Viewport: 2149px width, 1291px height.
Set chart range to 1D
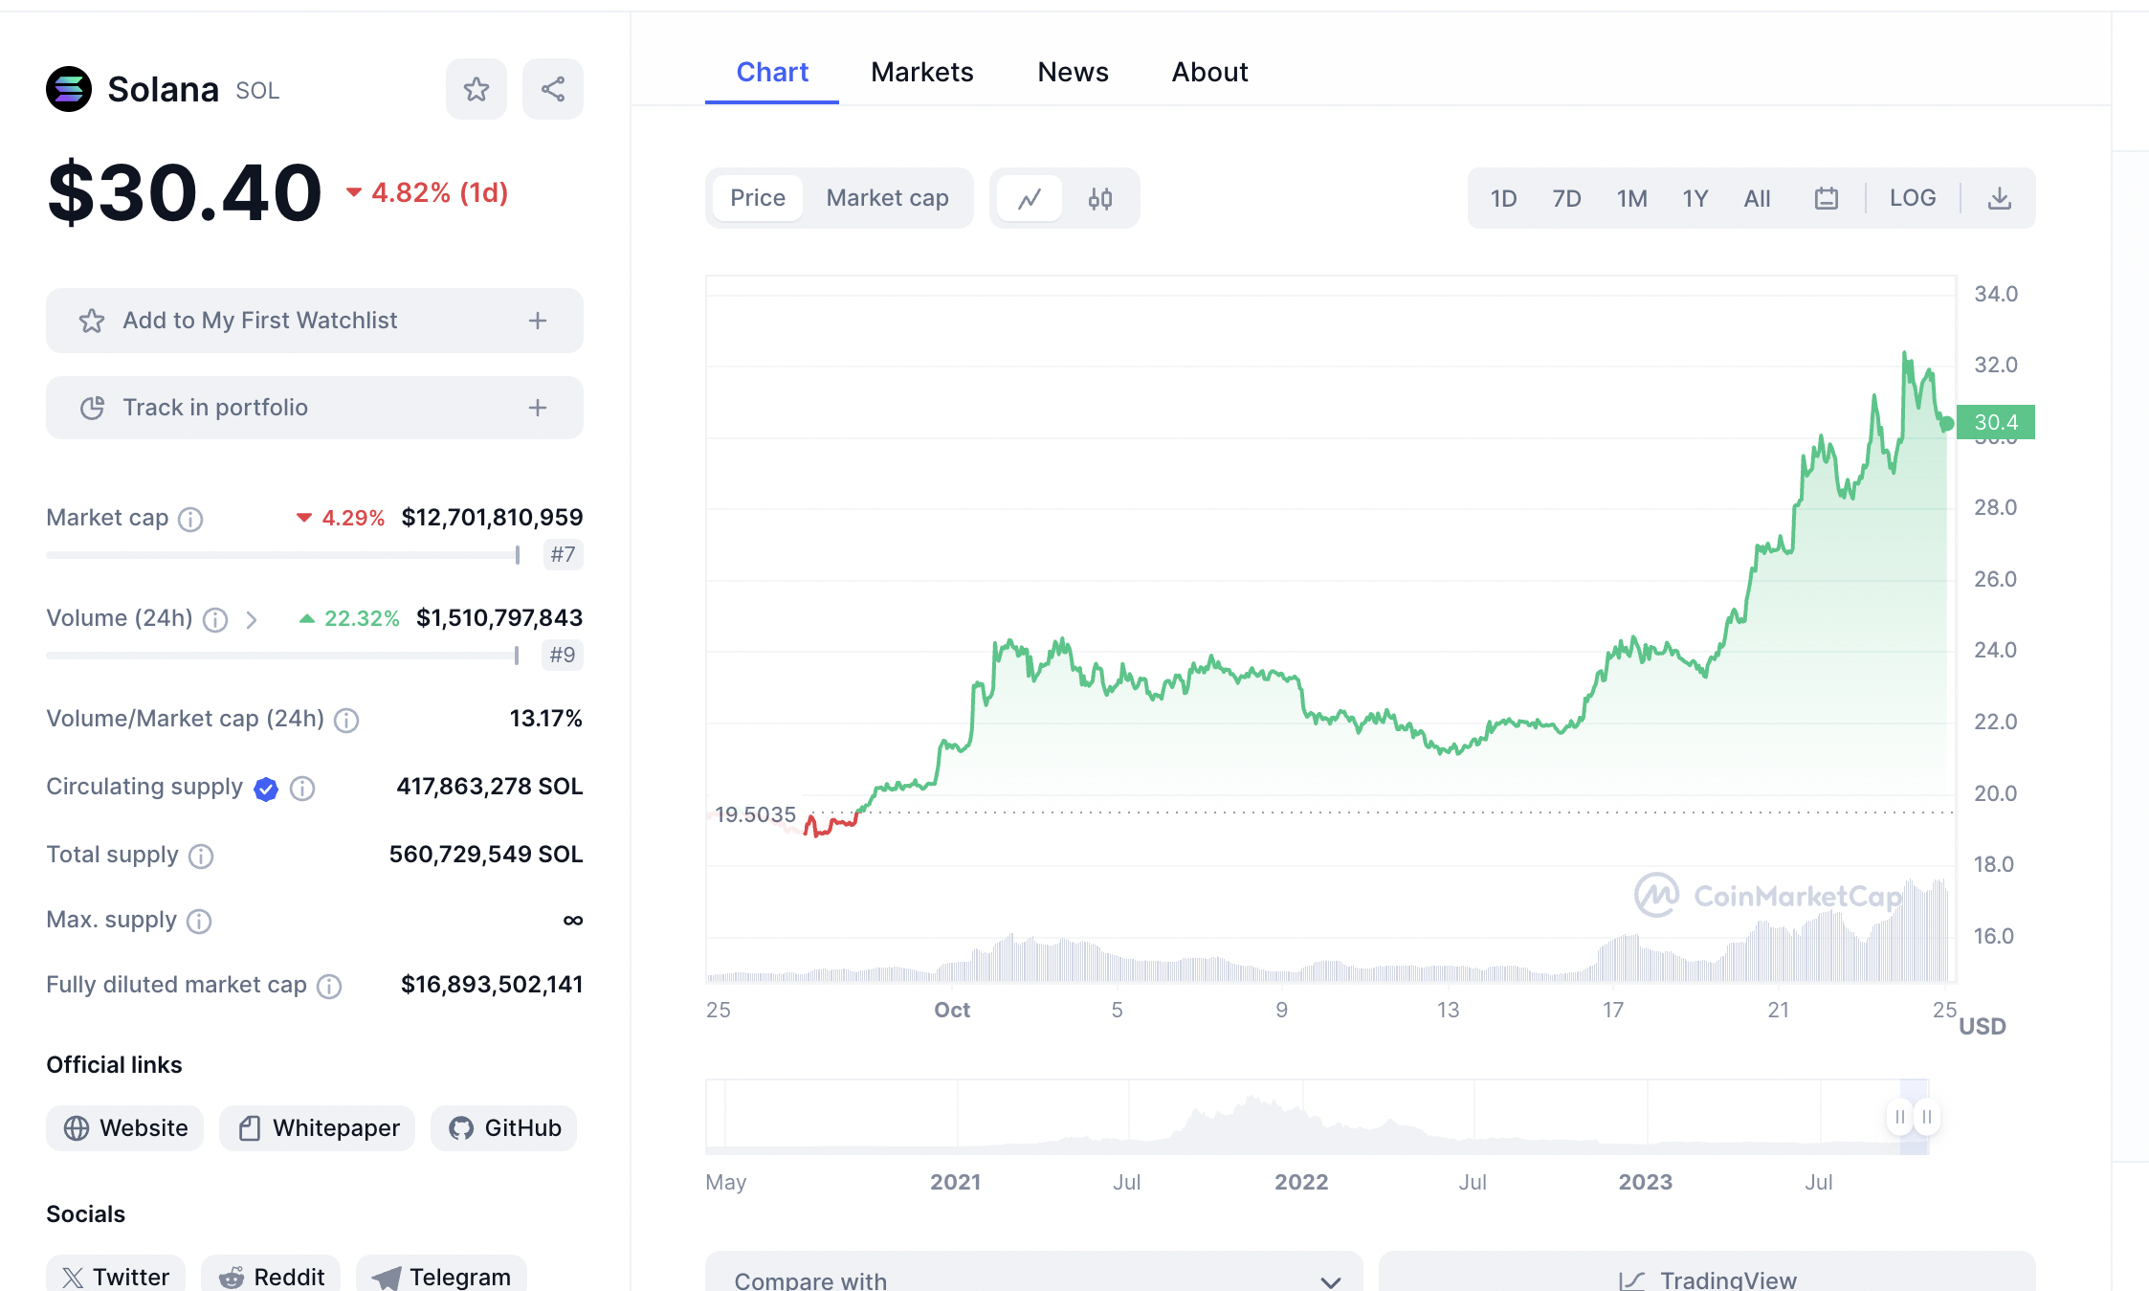1503,198
